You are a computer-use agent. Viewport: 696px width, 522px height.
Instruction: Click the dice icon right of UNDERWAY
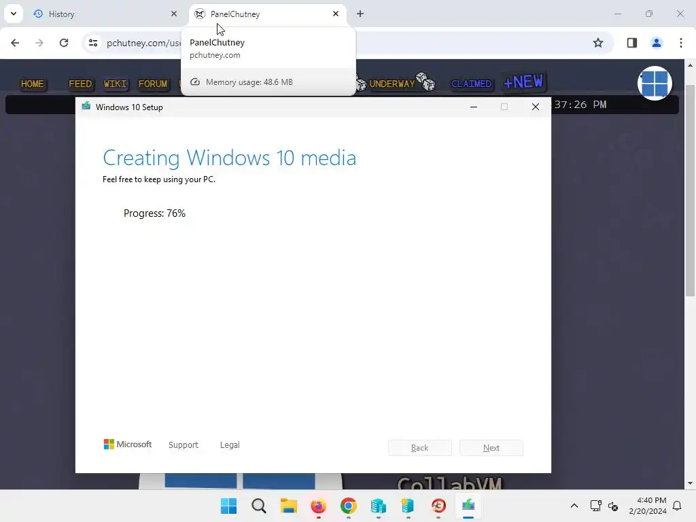click(x=426, y=82)
